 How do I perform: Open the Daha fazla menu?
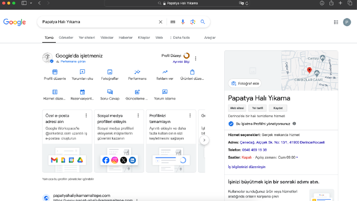(180, 37)
